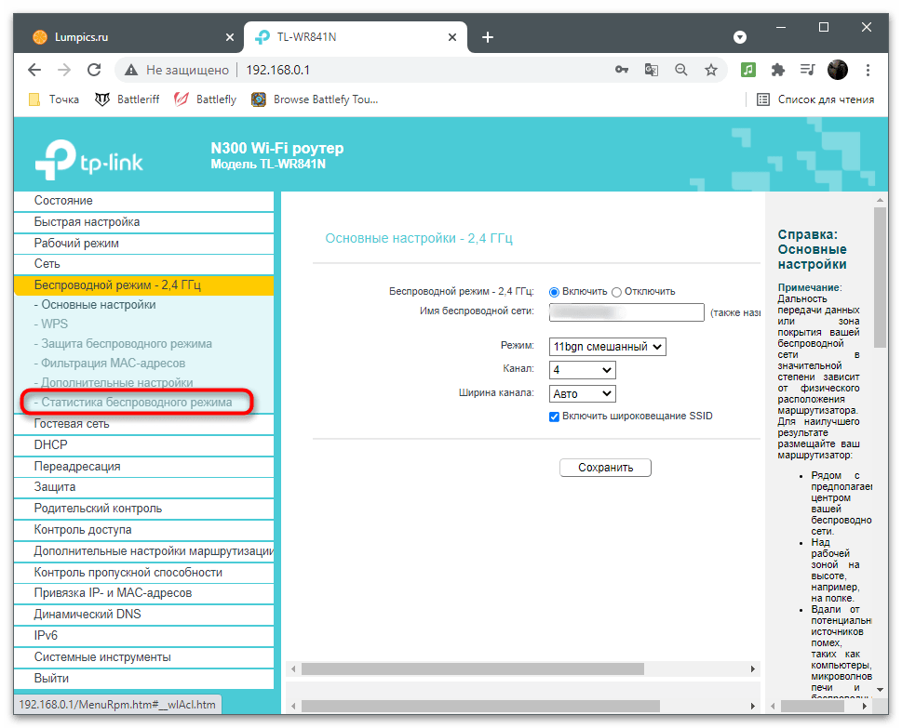
Task: Click the browser forward arrow
Action: click(64, 70)
